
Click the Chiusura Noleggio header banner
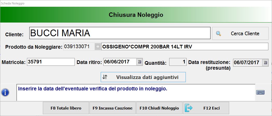click(x=136, y=15)
